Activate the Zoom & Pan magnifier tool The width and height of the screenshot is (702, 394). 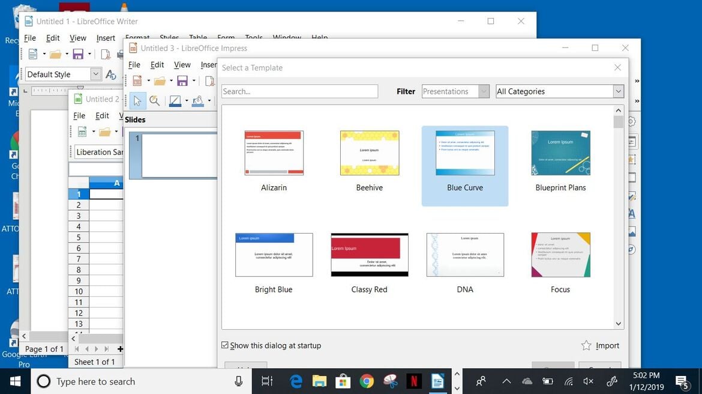(154, 101)
